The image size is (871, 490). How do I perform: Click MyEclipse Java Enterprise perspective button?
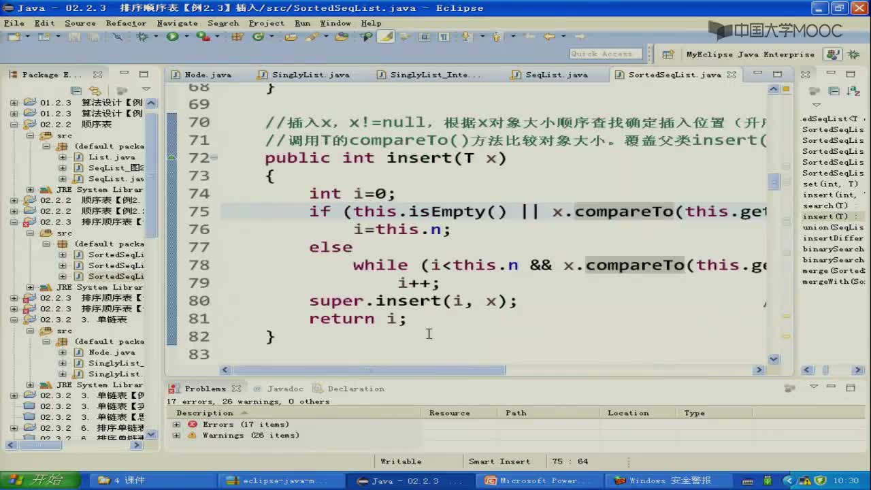coord(750,54)
